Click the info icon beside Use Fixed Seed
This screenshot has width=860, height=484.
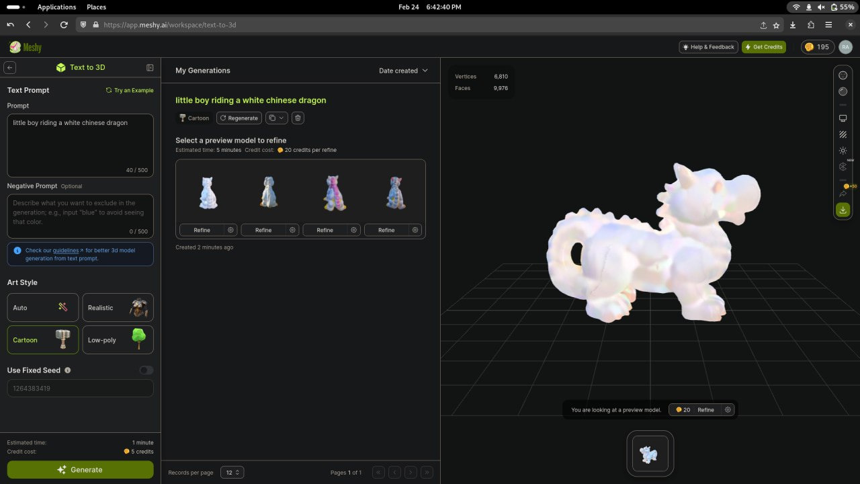click(67, 370)
